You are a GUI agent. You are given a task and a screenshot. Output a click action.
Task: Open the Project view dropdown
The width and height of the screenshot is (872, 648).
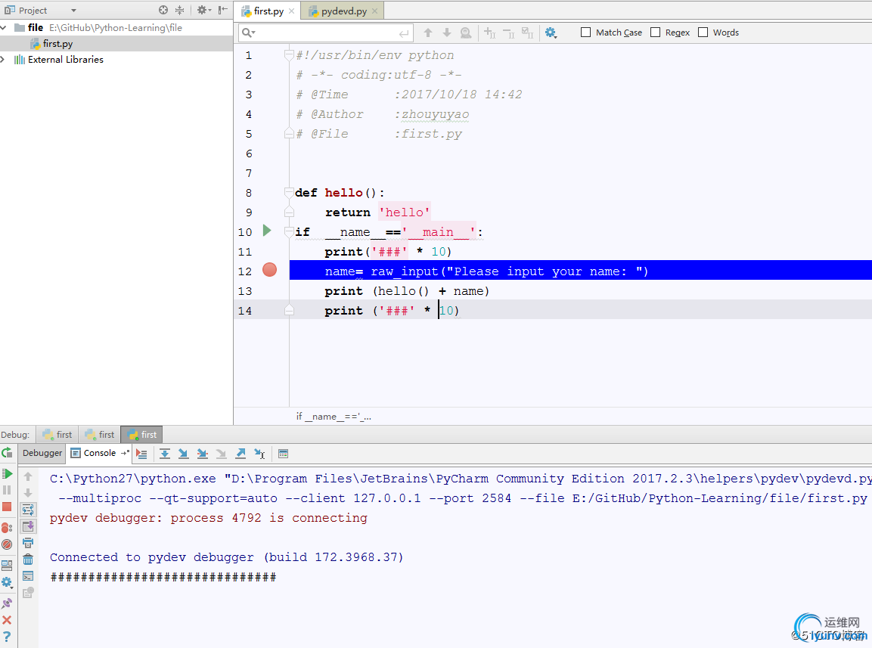[x=73, y=11]
